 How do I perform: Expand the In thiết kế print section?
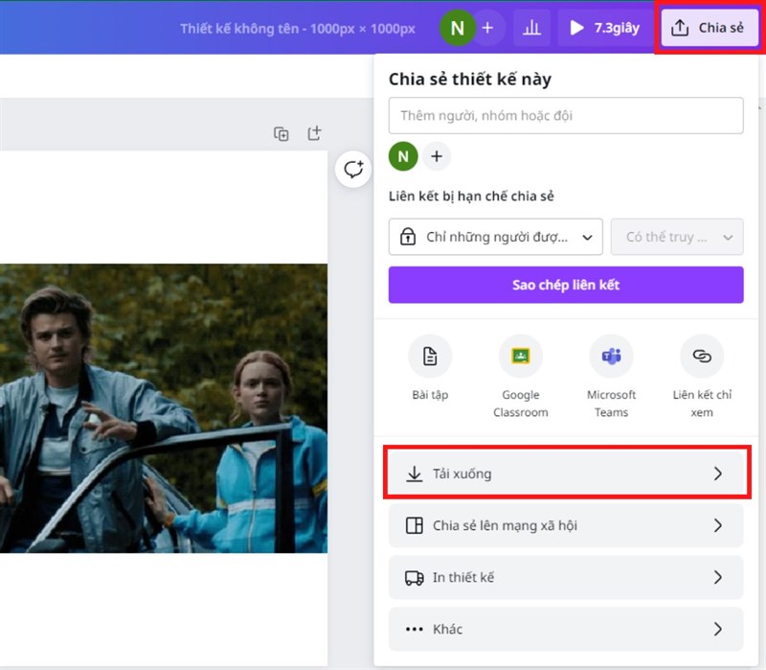tap(566, 577)
